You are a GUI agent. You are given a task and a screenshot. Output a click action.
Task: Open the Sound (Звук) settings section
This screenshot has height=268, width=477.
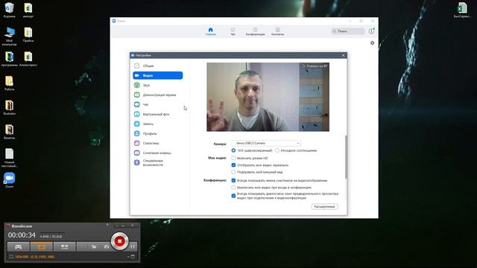tap(157, 85)
